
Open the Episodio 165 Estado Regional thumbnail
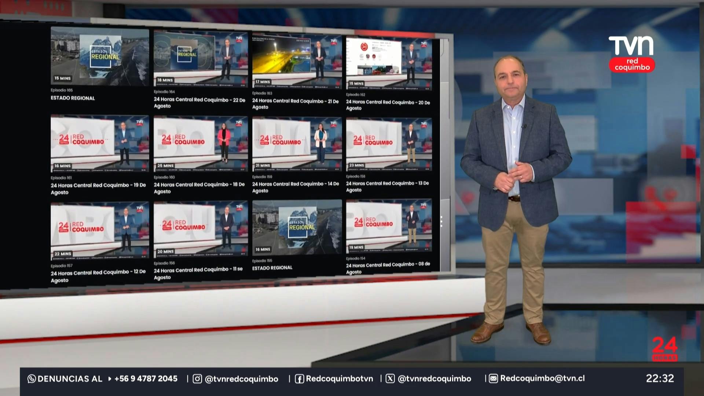(x=100, y=56)
